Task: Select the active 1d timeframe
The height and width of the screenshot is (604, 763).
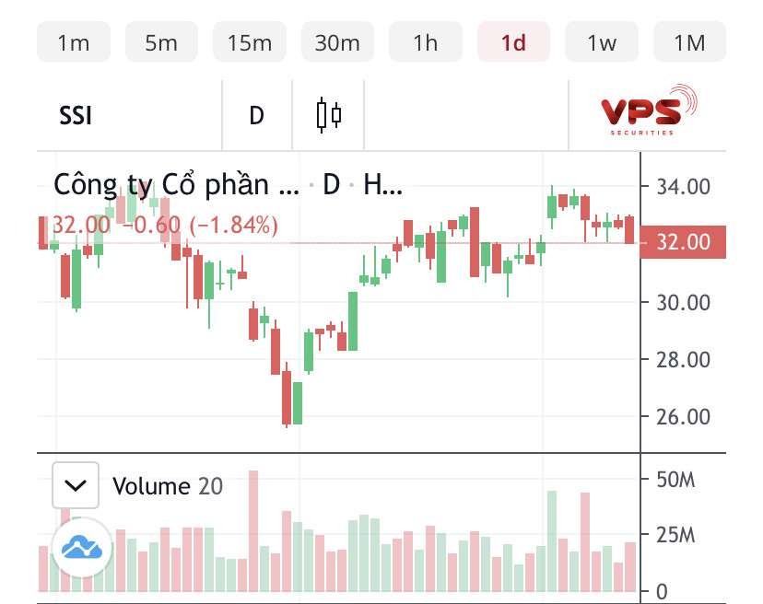Action: [513, 42]
